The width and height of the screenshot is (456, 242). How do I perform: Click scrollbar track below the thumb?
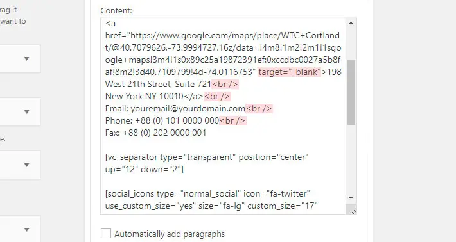pos(351,159)
